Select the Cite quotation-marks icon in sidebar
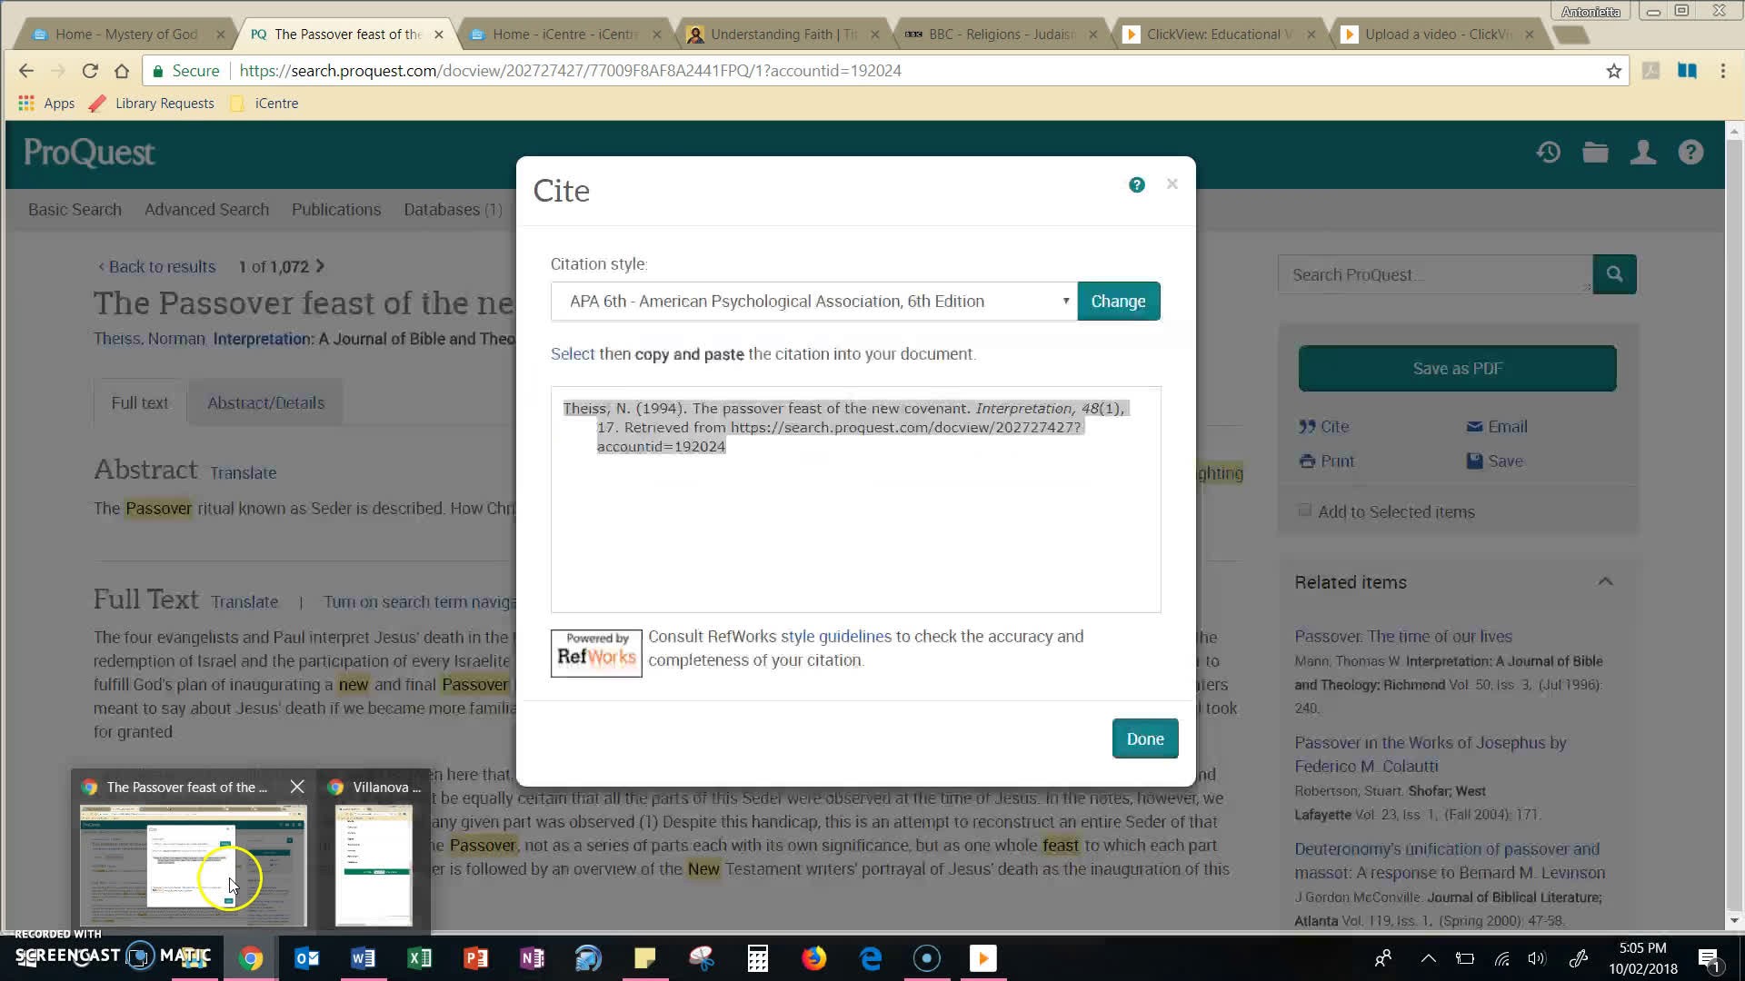The image size is (1745, 981). (1307, 426)
